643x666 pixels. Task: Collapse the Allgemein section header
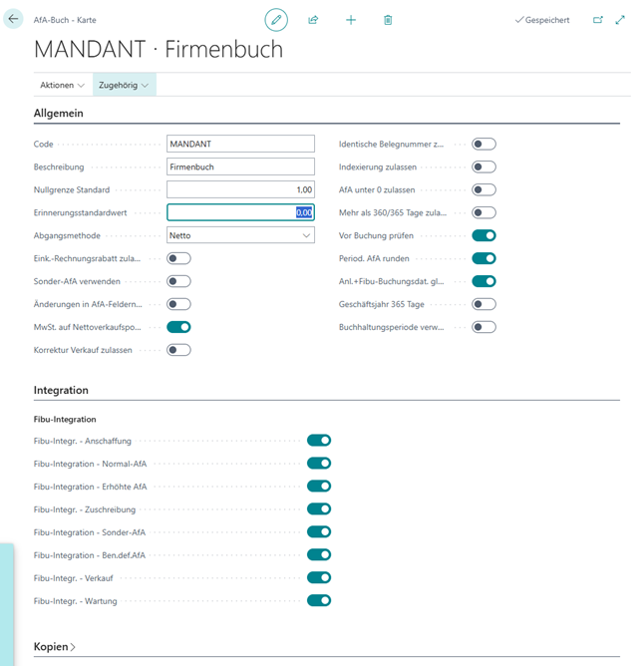[x=59, y=113]
